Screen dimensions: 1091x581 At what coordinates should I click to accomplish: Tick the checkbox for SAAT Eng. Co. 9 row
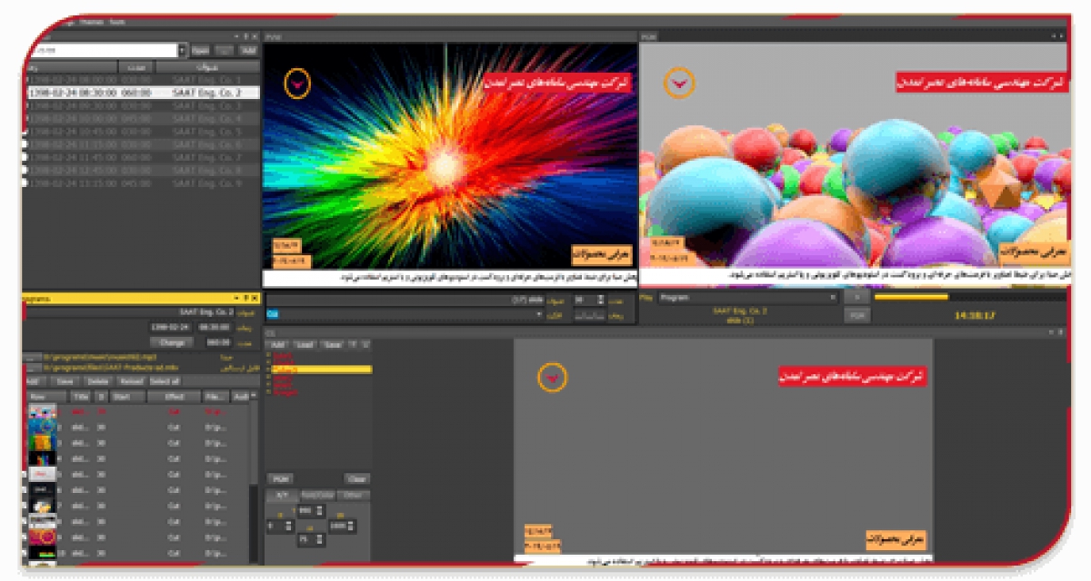(x=25, y=182)
